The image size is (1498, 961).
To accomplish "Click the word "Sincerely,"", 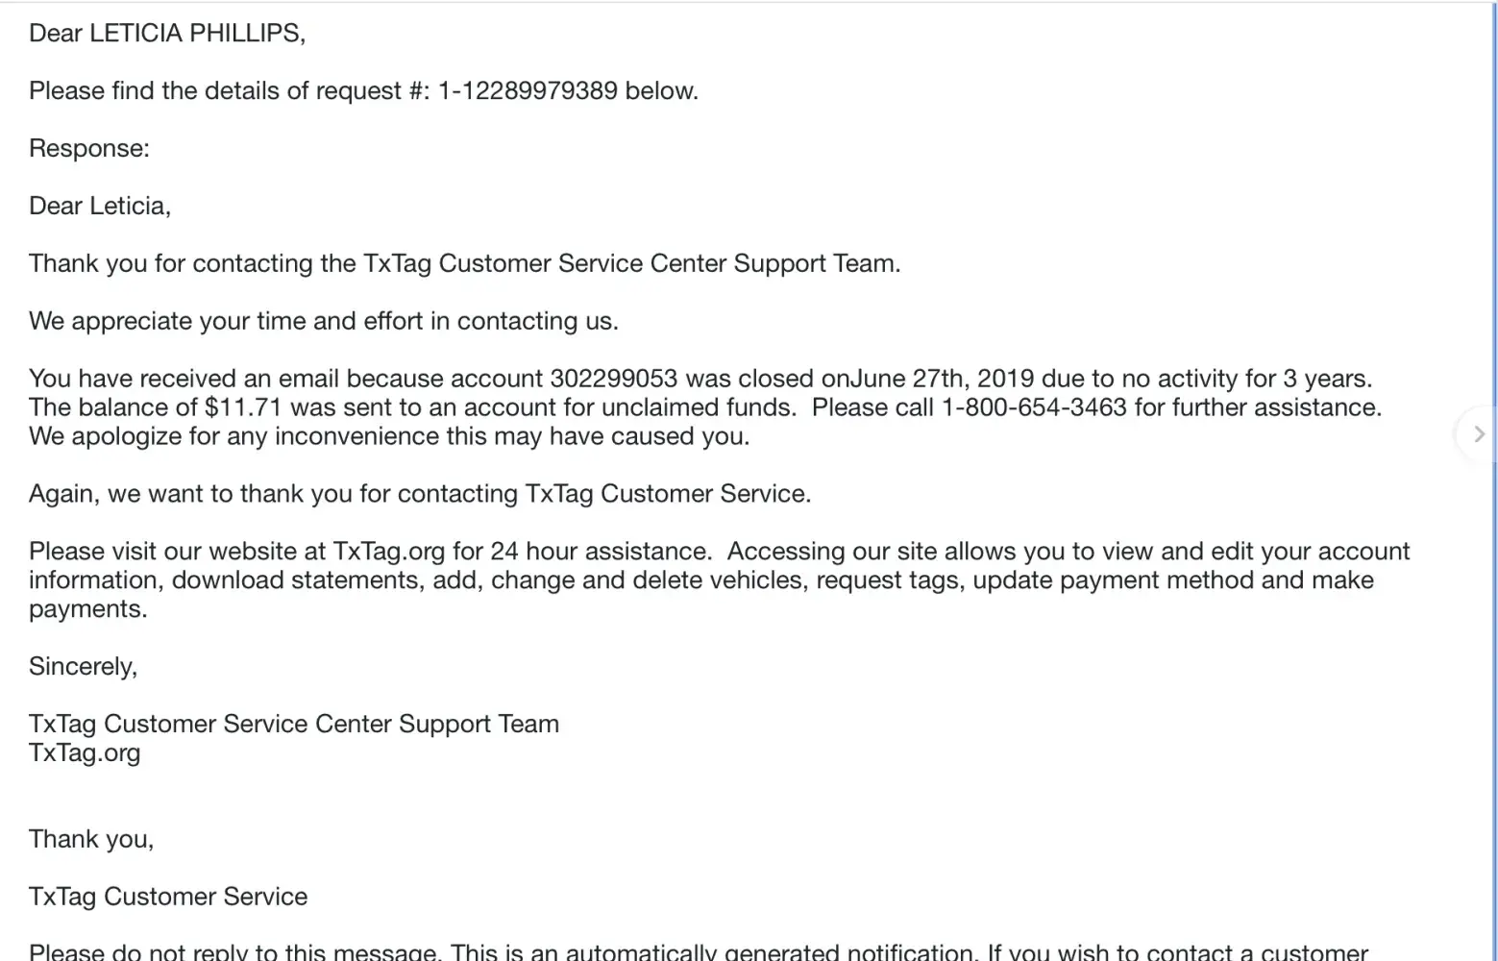I will point(84,666).
